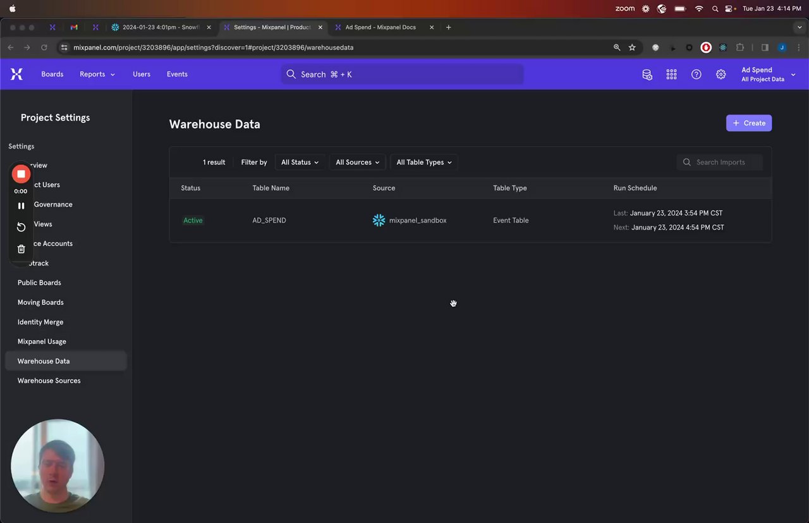The image size is (809, 523).
Task: Open the tab search chevron in Chrome
Action: tap(800, 27)
